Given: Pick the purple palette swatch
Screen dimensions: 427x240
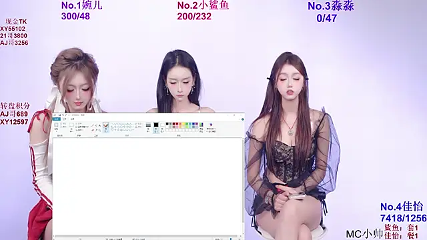Looking at the screenshot, I should tap(197, 124).
